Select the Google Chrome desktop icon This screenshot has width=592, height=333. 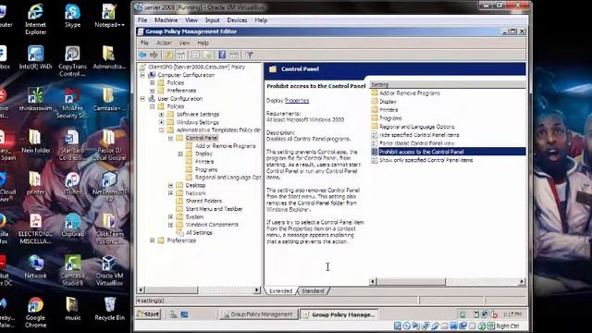tap(35, 312)
